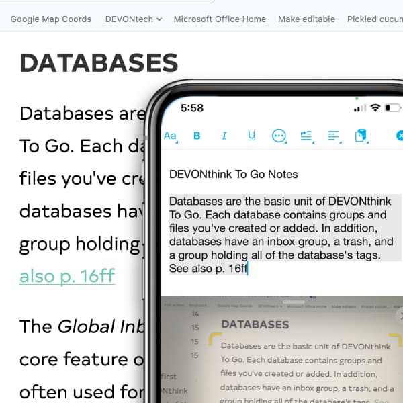Toggle underline formatting in the note
Viewport: 403px width, 403px height.
click(x=251, y=136)
